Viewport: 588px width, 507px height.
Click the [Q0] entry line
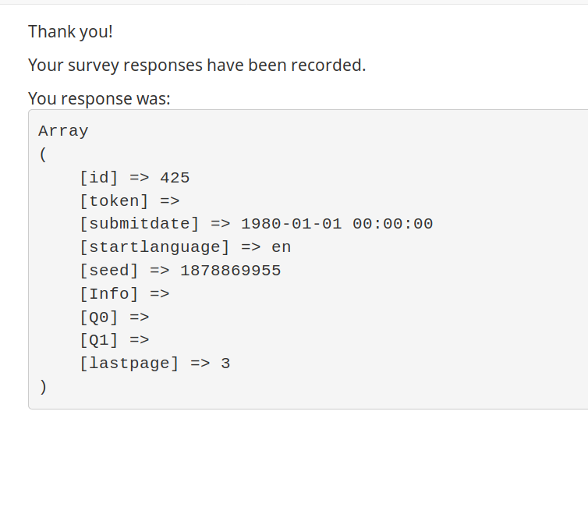(x=115, y=317)
